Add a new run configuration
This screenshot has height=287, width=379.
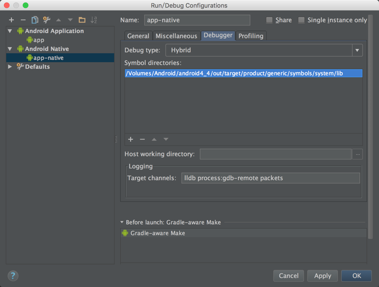tap(11, 20)
